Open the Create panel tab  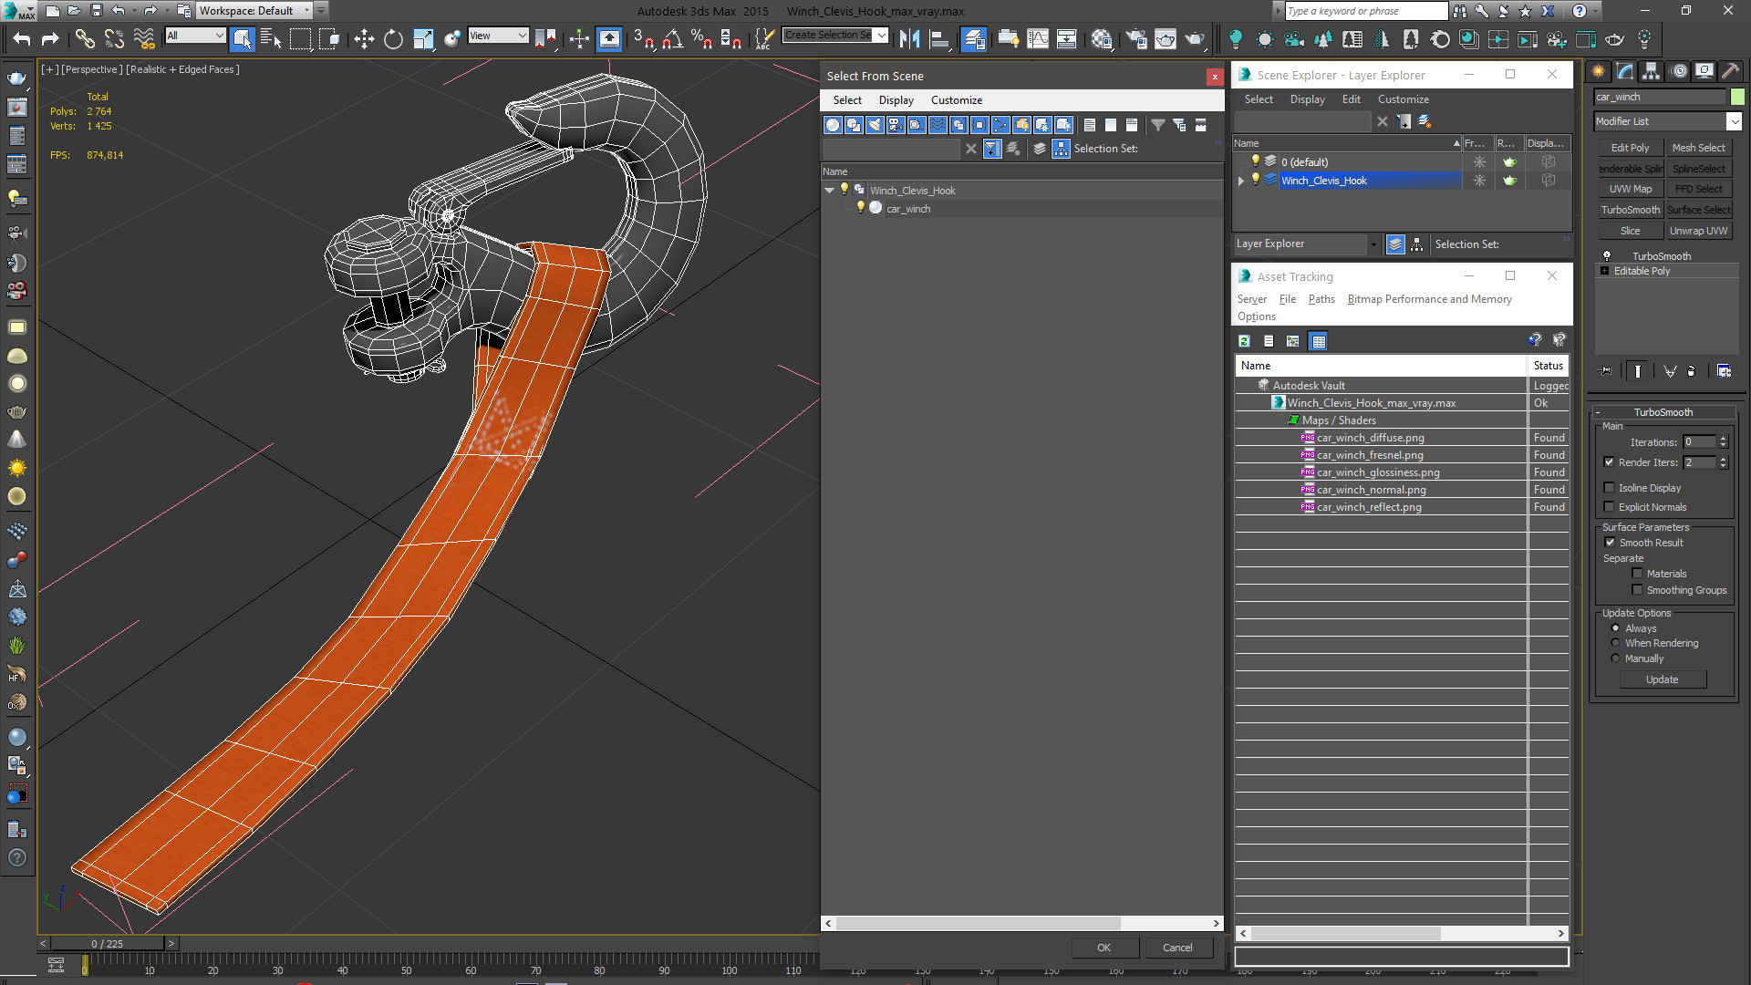[x=1599, y=71]
